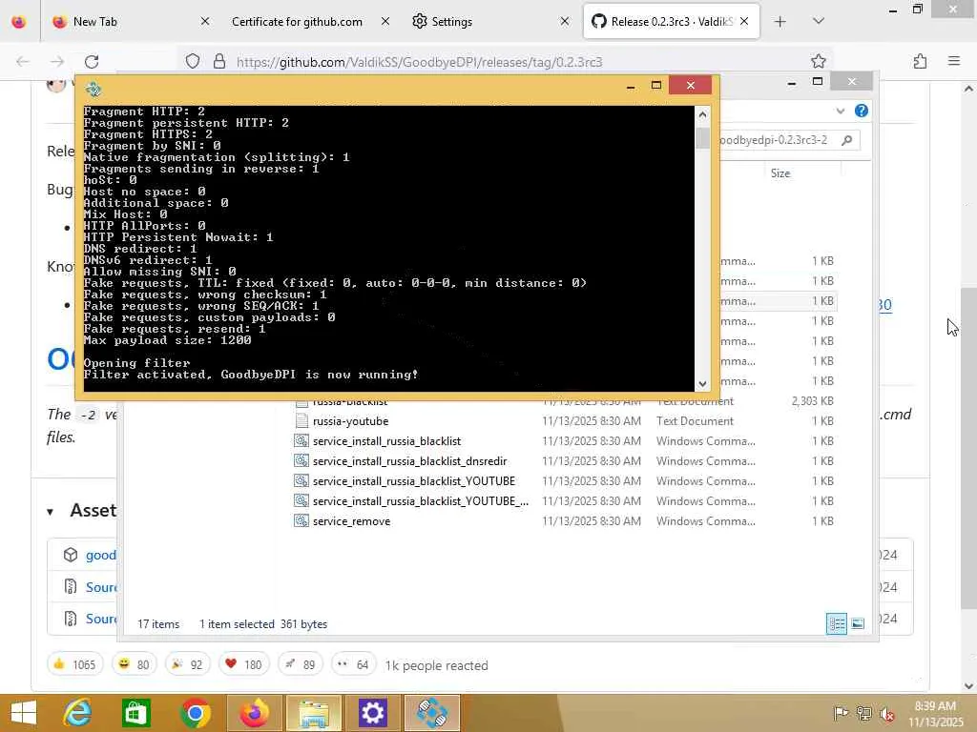The width and height of the screenshot is (977, 732).
Task: Bookmark this page with the star
Action: [x=818, y=61]
